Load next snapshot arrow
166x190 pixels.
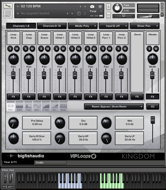point(72,13)
